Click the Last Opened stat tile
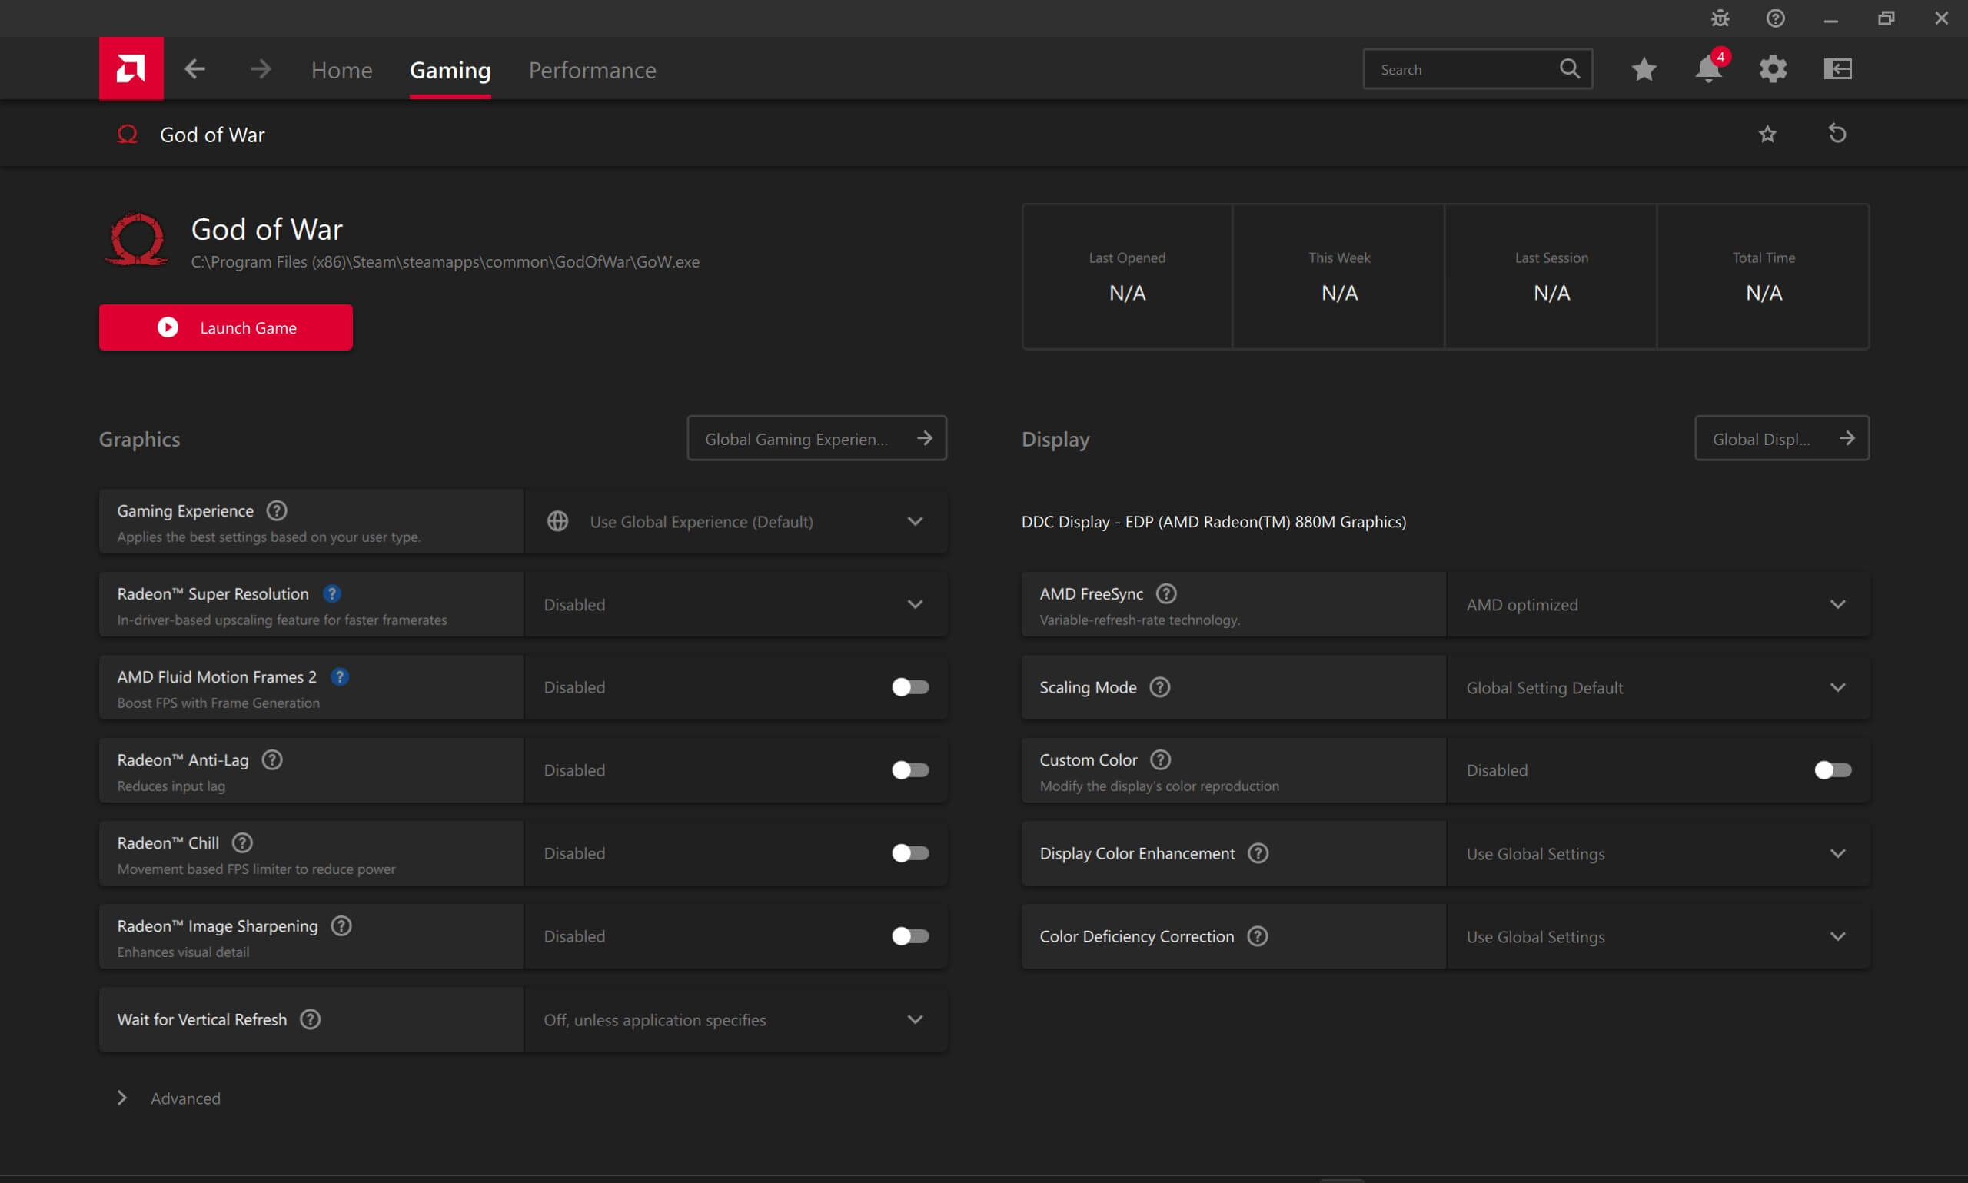The width and height of the screenshot is (1968, 1183). pyautogui.click(x=1127, y=277)
